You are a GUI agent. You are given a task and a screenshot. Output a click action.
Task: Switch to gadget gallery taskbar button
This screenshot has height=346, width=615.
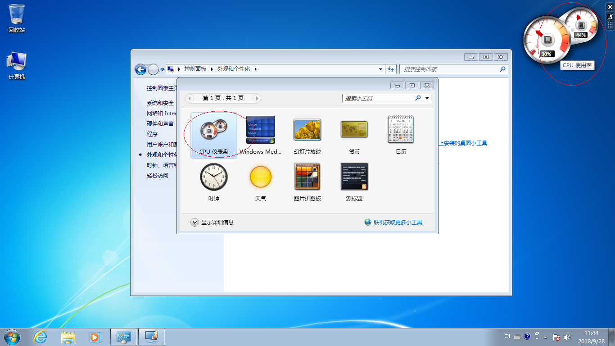tap(152, 337)
